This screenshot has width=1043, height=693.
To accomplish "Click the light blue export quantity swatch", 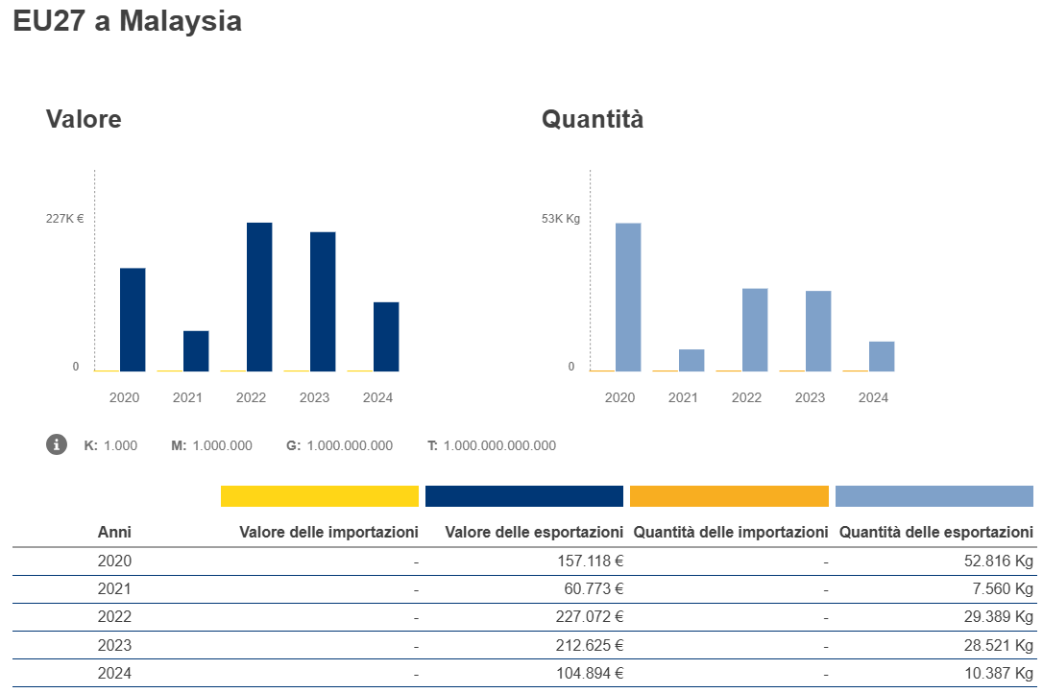I will [x=934, y=496].
